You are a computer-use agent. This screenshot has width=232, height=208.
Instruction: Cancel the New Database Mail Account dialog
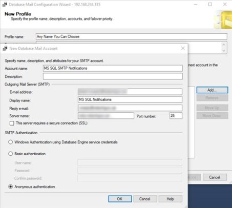[145, 199]
